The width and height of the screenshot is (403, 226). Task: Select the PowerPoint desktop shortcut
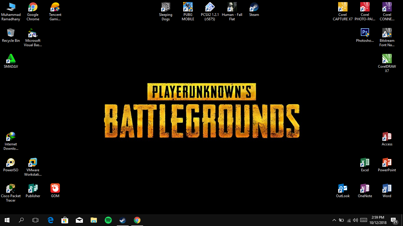coord(387,165)
